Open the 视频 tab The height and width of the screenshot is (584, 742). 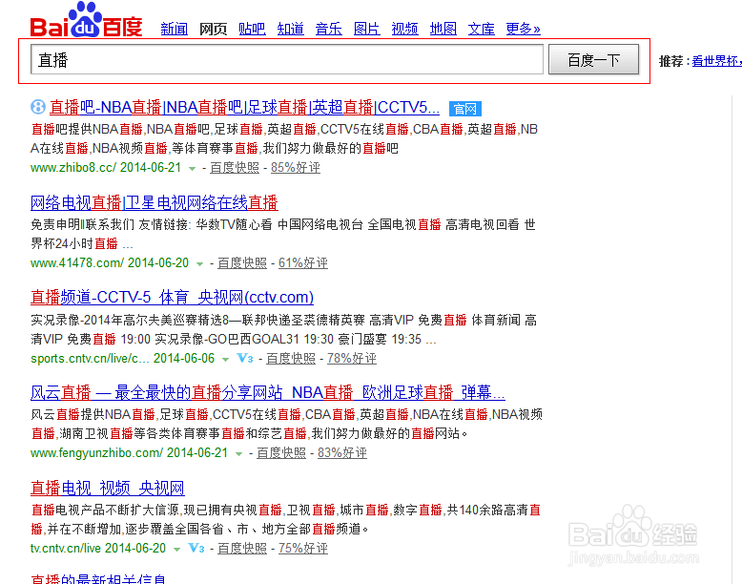tap(404, 29)
